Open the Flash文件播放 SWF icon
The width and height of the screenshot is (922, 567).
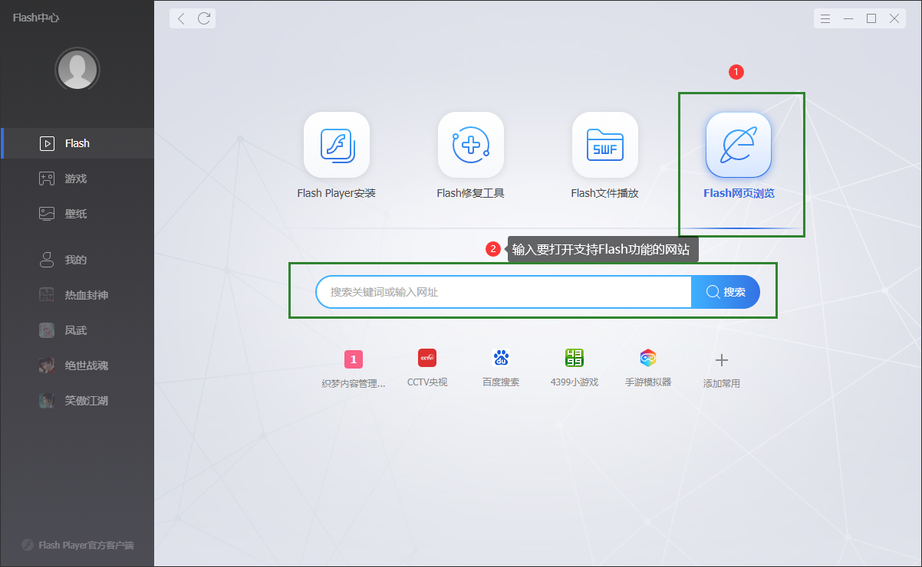[604, 145]
